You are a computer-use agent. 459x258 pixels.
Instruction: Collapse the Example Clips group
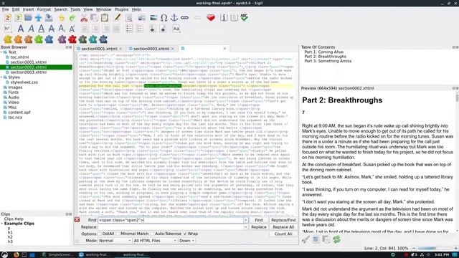click(2, 224)
